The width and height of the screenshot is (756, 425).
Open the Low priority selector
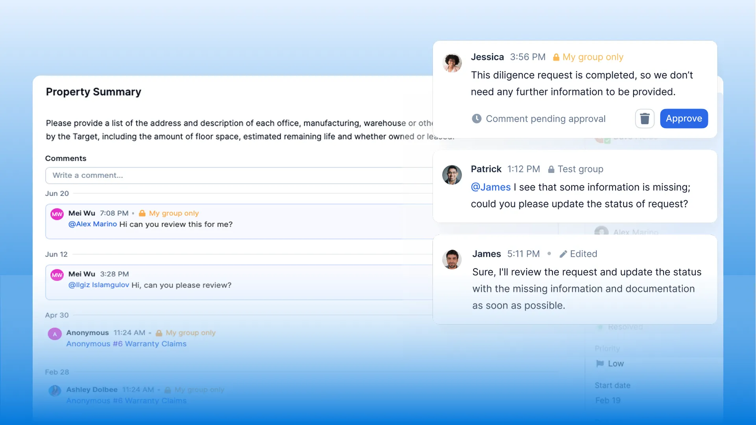coord(616,364)
